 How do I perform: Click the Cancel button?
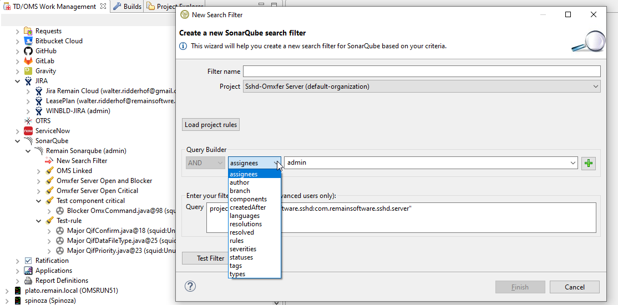point(574,287)
